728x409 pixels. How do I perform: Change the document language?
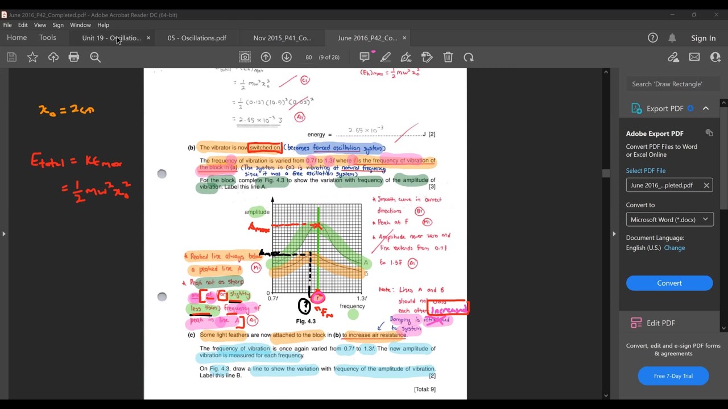tap(675, 248)
